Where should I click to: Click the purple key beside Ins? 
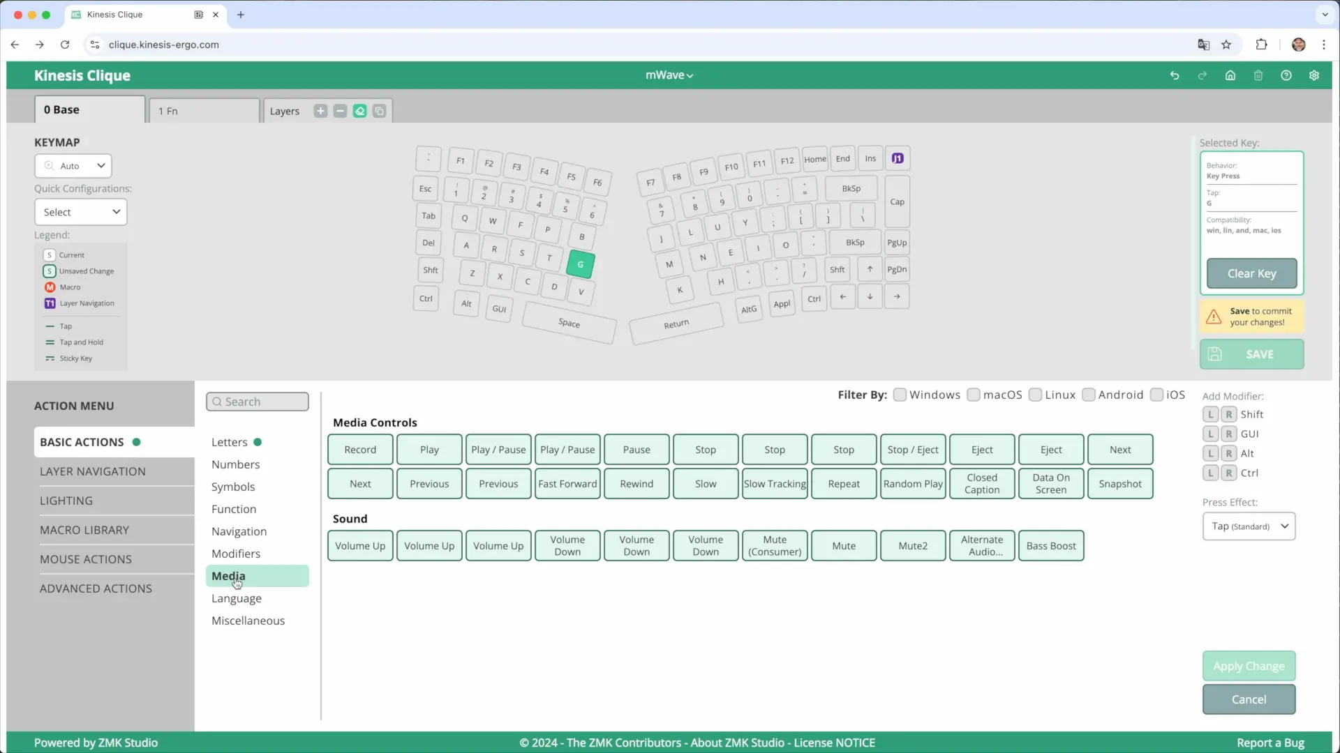(898, 158)
